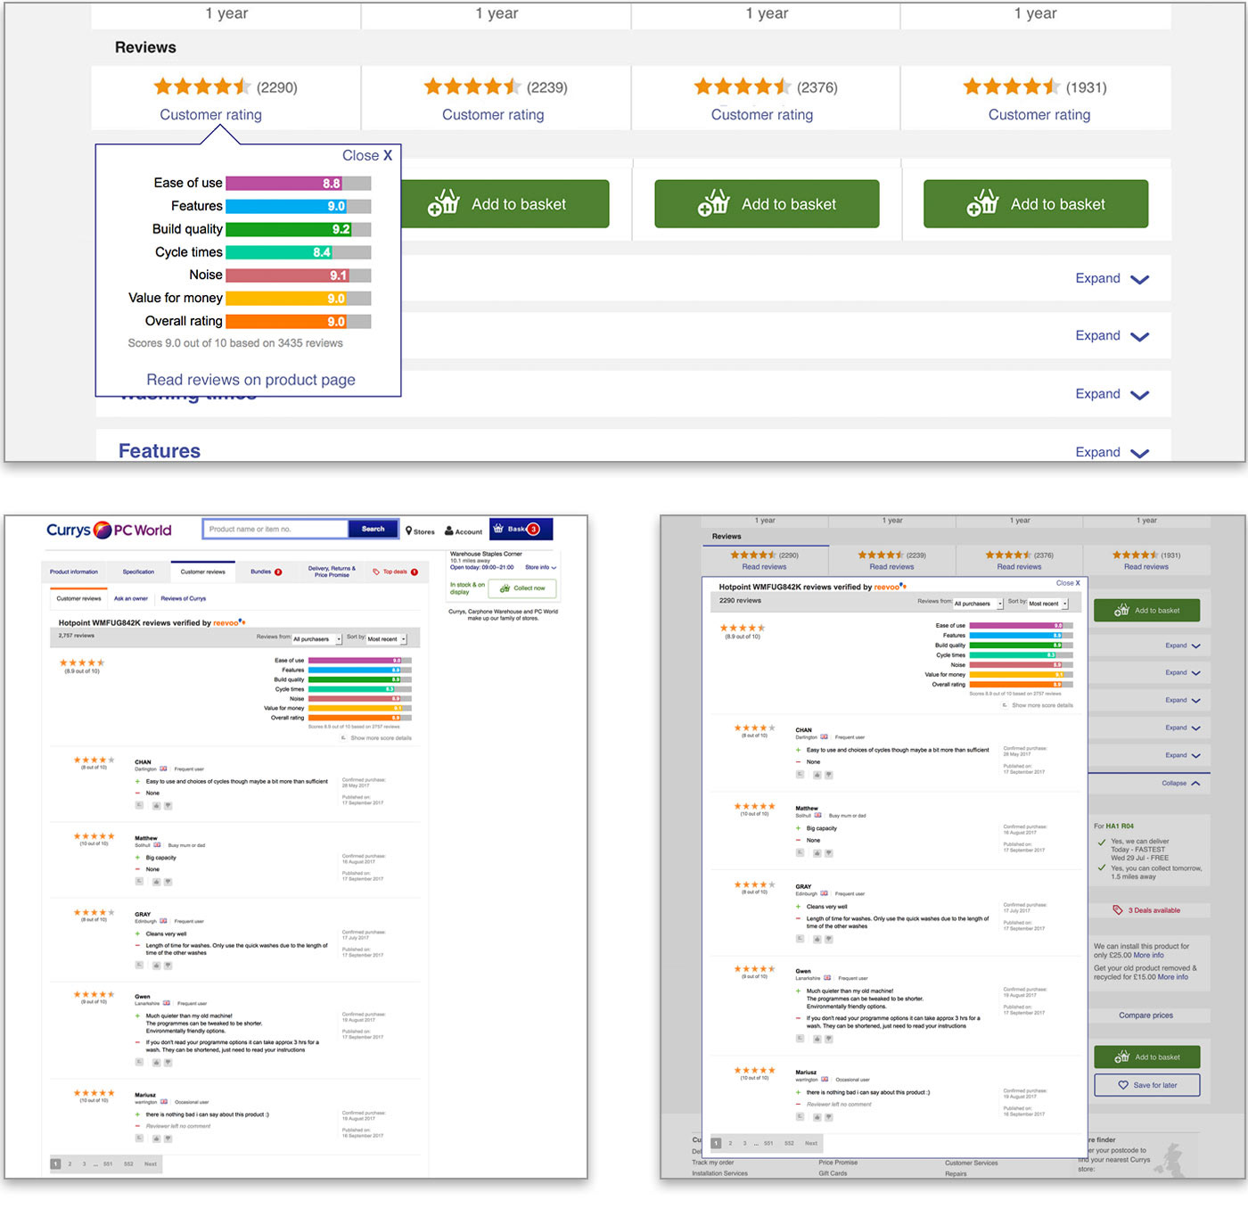Open Gift Cards footer link

pos(833,1173)
